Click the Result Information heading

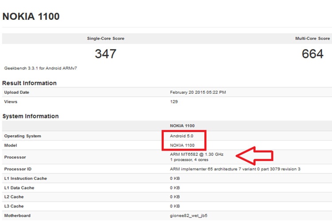(x=29, y=83)
